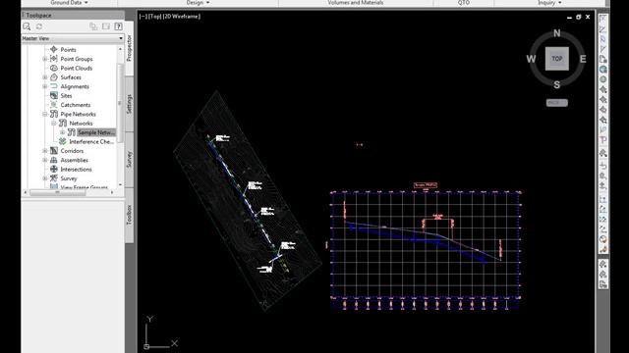Viewport: 629px width, 353px height.
Task: Click the [2D Wireframe] visual style label
Action: click(181, 17)
